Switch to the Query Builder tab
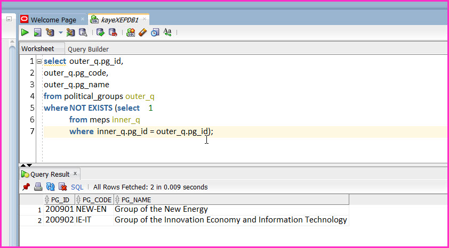The width and height of the screenshot is (449, 248). [88, 49]
